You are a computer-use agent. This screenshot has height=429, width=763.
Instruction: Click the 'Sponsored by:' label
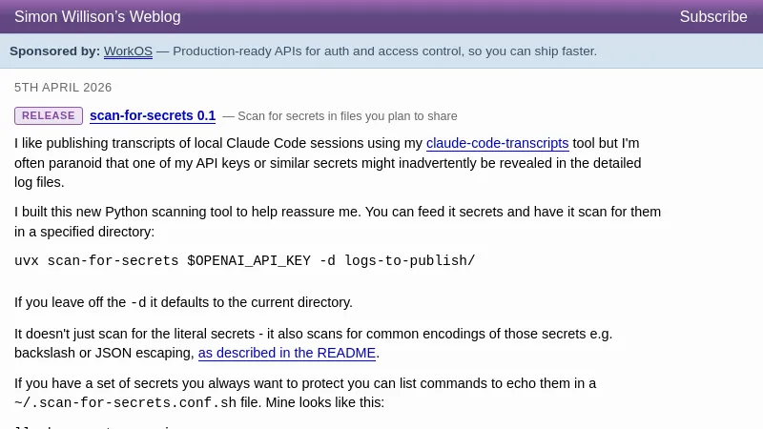click(54, 51)
